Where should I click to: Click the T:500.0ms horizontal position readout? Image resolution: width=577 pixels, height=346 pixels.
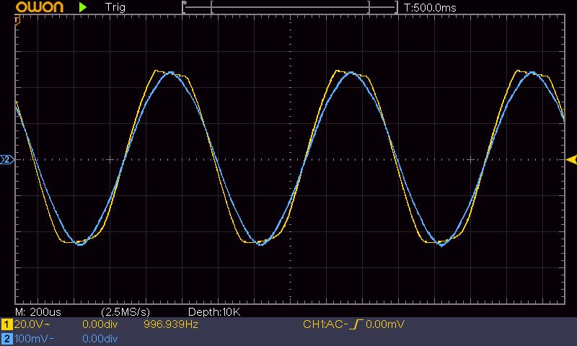point(430,8)
